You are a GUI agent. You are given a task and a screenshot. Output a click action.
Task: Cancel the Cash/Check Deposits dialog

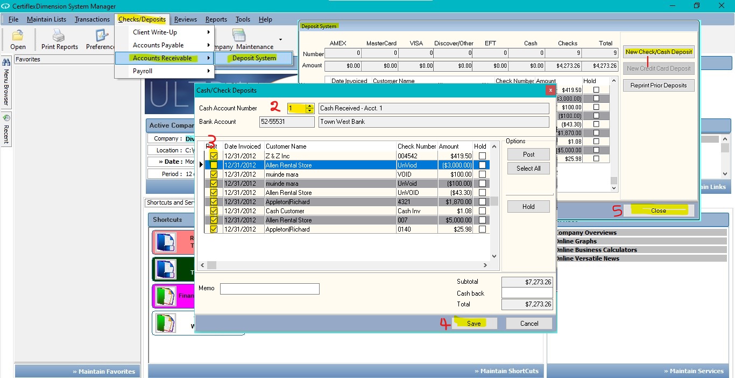(529, 324)
